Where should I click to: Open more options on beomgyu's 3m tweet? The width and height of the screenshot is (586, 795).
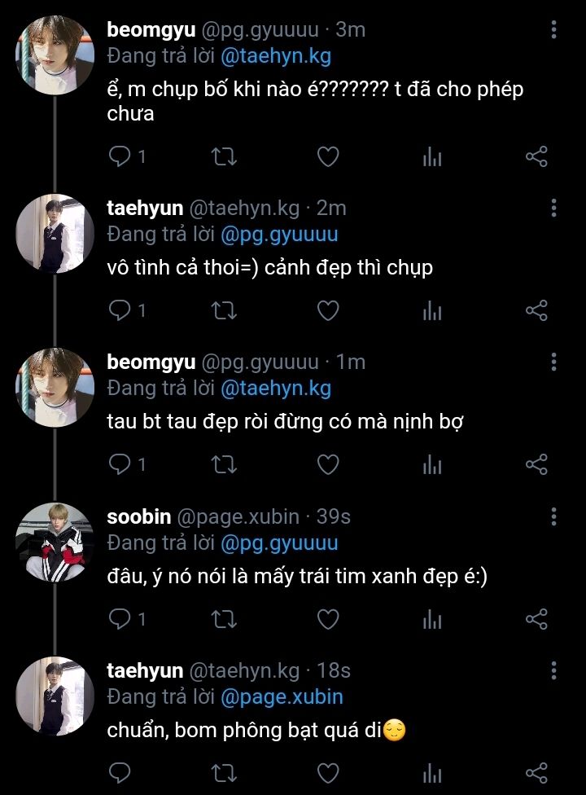(x=553, y=31)
